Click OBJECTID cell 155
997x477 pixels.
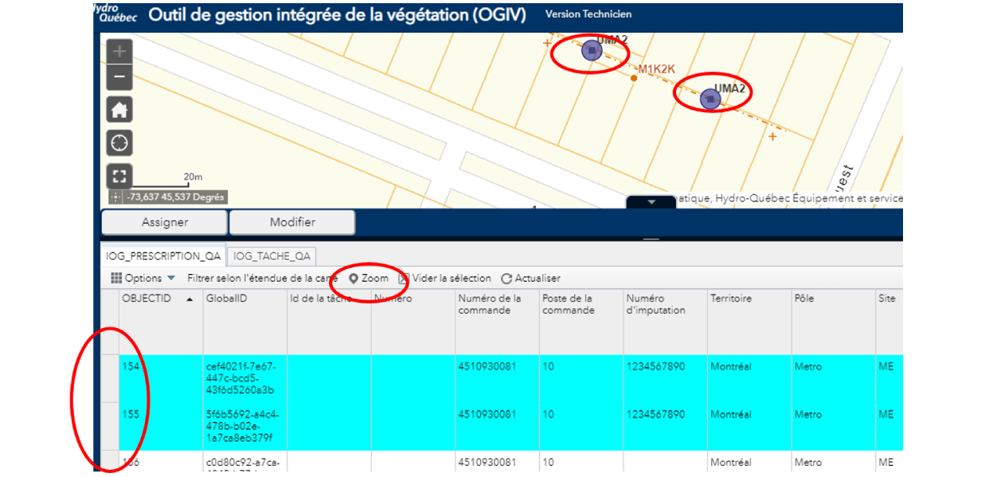pos(160,426)
